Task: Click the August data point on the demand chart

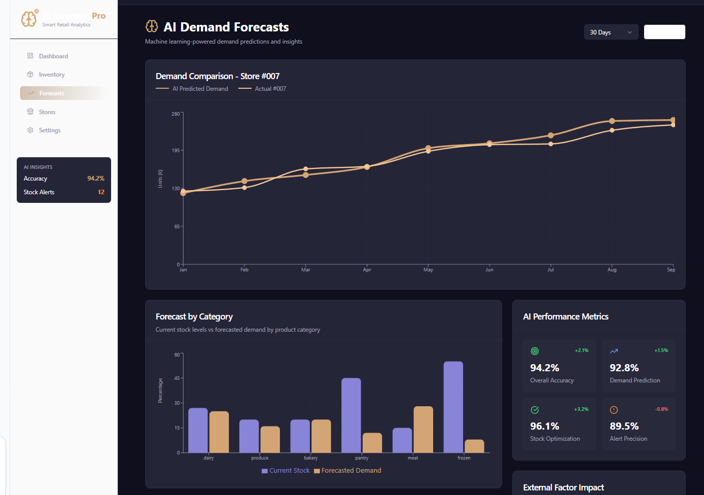Action: point(612,121)
